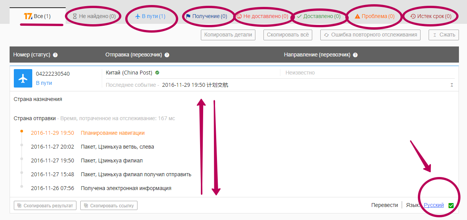Viewport: 467px width, 220px height.
Task: Select the 'Доставлено (0)' tab
Action: pos(318,16)
